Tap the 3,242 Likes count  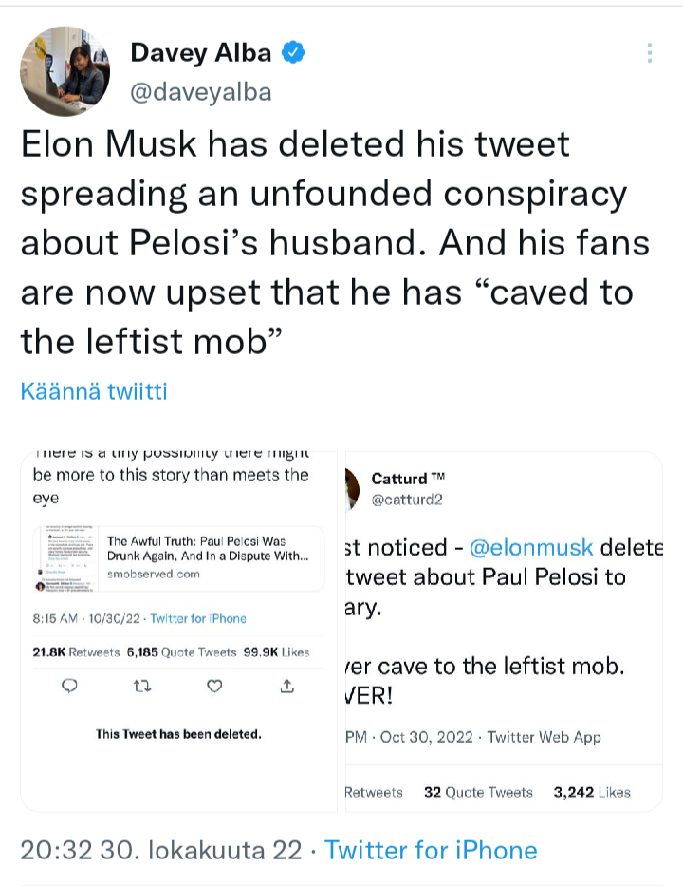click(x=592, y=792)
